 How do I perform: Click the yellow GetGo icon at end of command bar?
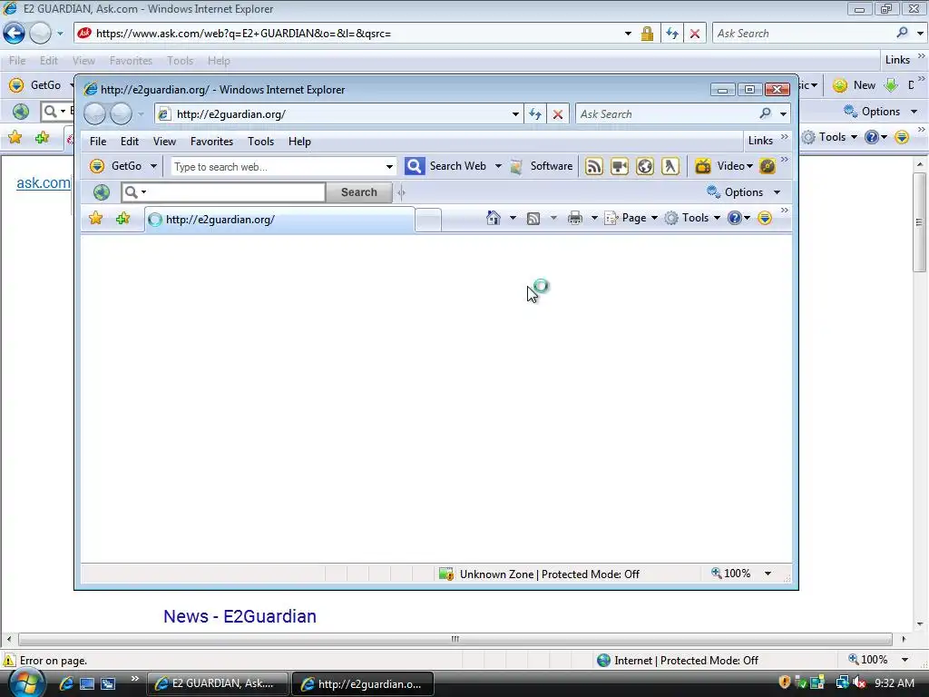pos(765,218)
